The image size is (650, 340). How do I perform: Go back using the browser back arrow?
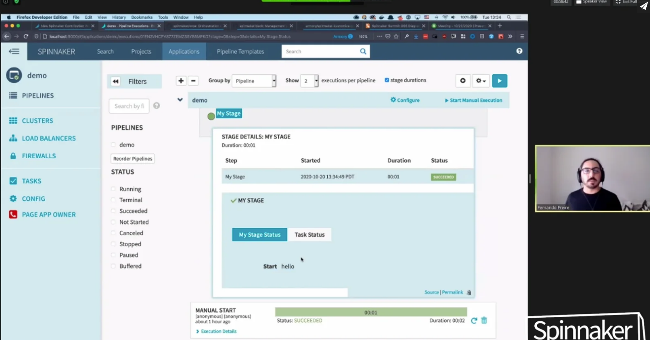7,36
